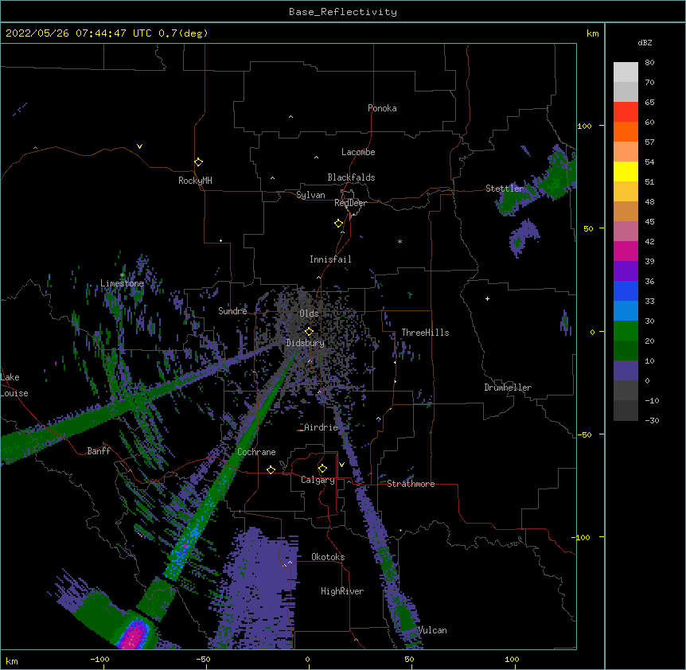Click the HighRiver town label
This screenshot has height=670, width=686.
pyautogui.click(x=342, y=591)
